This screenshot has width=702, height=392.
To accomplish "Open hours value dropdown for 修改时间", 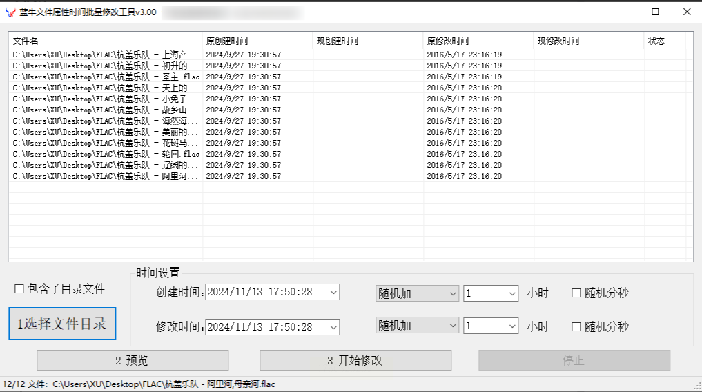I will pos(512,326).
